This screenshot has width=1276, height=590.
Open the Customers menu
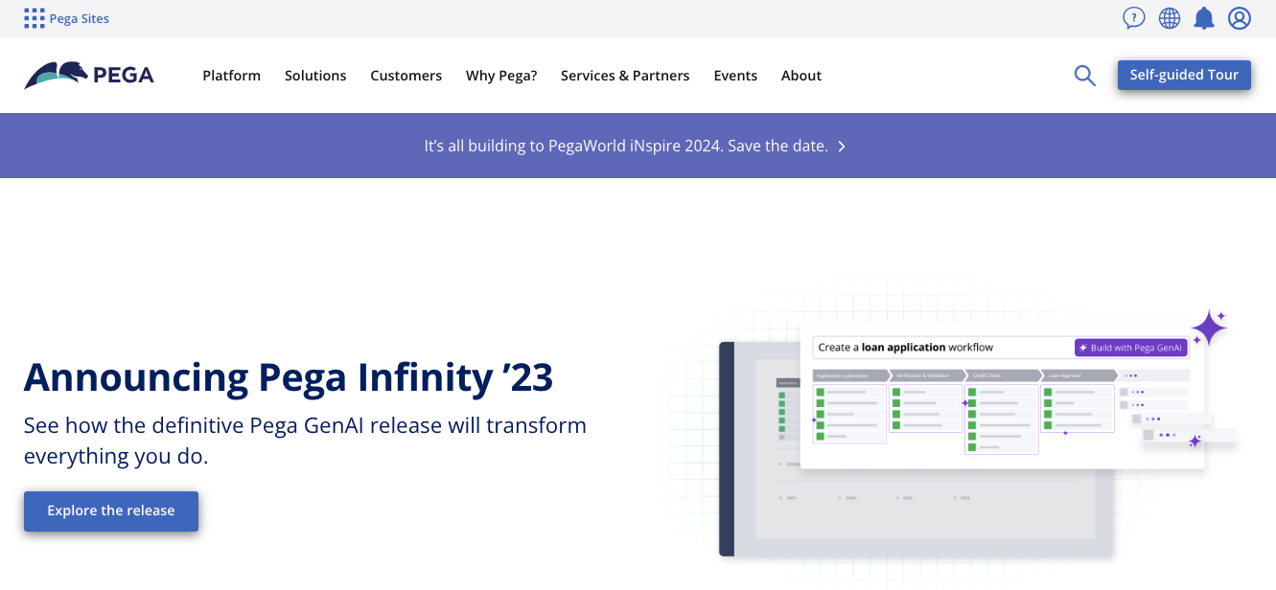[406, 76]
